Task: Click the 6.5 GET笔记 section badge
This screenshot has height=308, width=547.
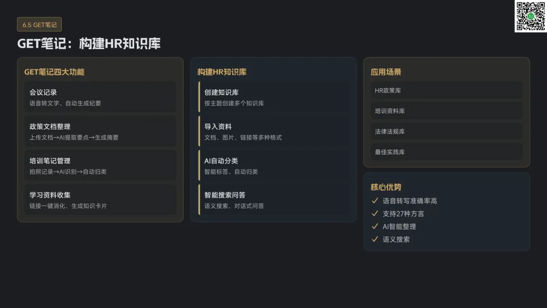Action: (40, 25)
